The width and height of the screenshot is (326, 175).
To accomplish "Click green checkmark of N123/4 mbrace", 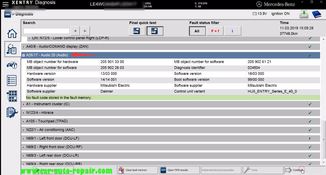I will (310, 113).
